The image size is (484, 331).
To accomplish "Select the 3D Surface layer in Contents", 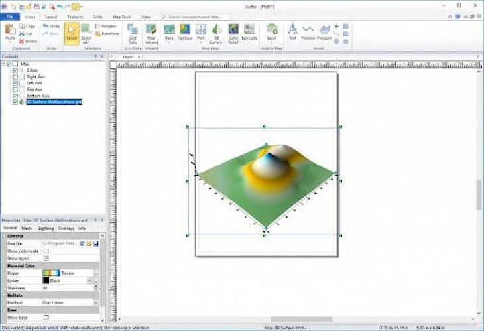I will (x=54, y=102).
